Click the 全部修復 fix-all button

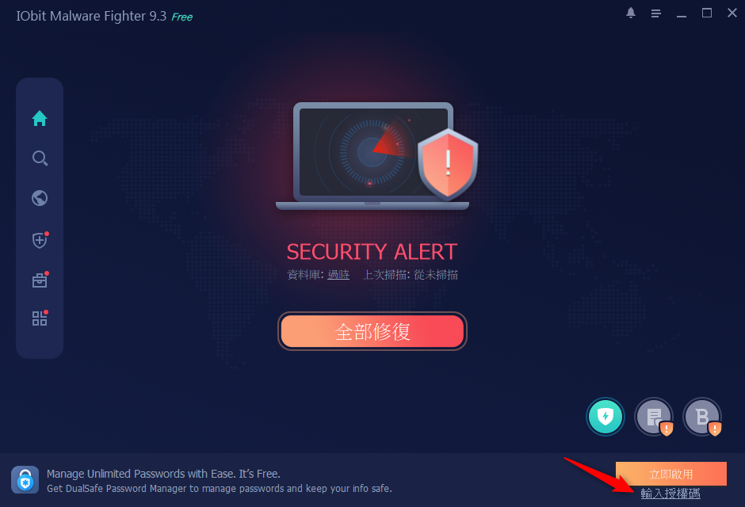point(372,331)
